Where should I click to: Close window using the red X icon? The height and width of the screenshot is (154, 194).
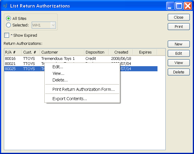(187, 6)
